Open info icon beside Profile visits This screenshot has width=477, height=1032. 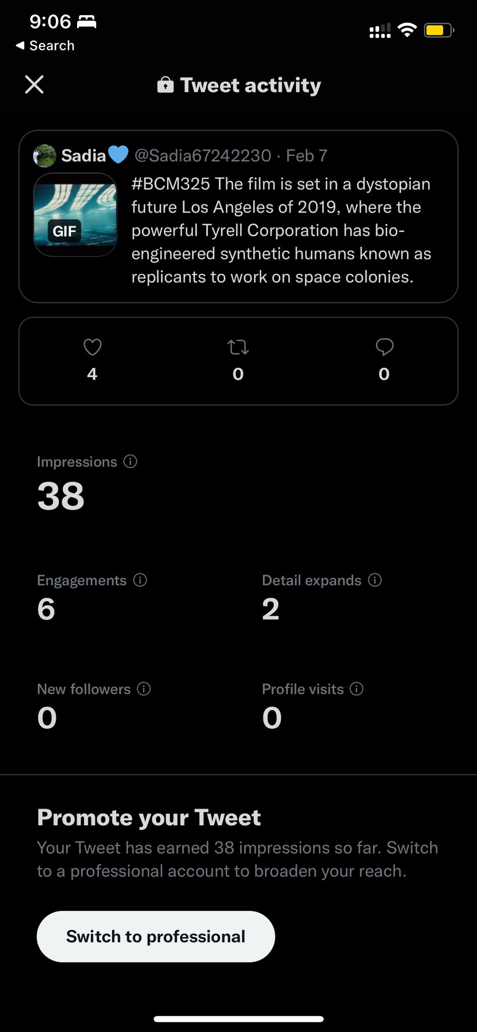point(357,689)
